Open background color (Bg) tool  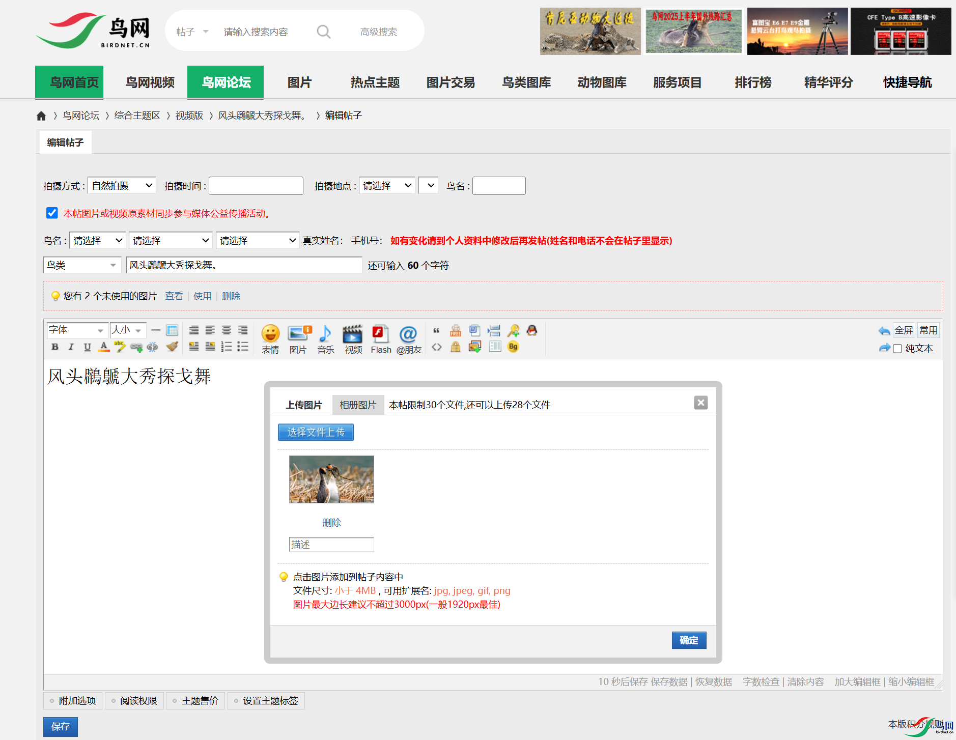point(513,347)
